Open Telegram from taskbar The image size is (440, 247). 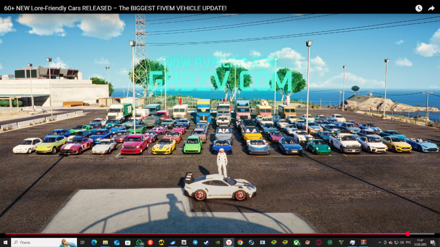(195, 242)
